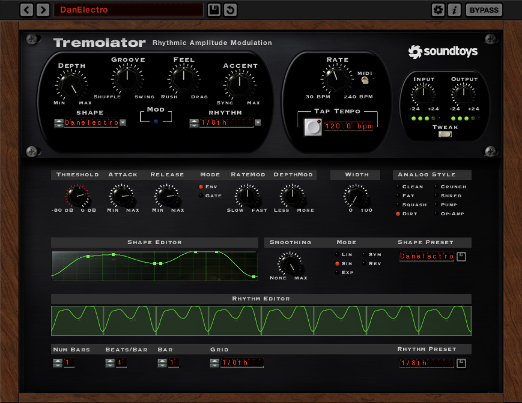Viewport: 522px width, 403px height.
Task: Step the Grid value arrows
Action: pyautogui.click(x=214, y=363)
